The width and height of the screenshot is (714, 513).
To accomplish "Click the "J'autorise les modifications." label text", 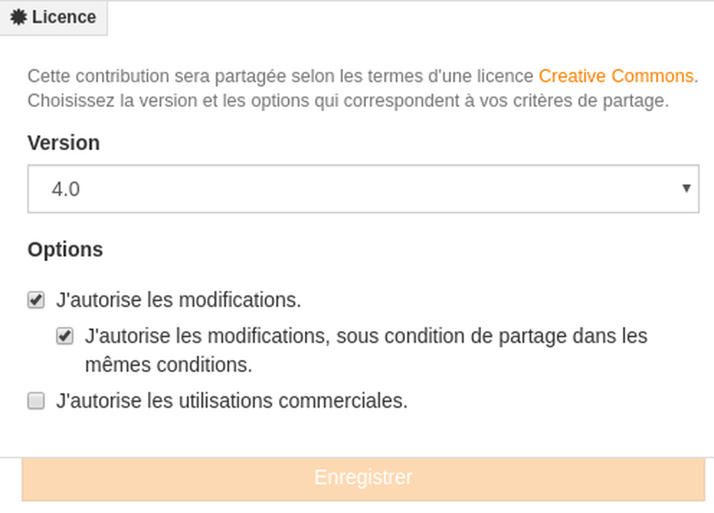I will coord(178,300).
